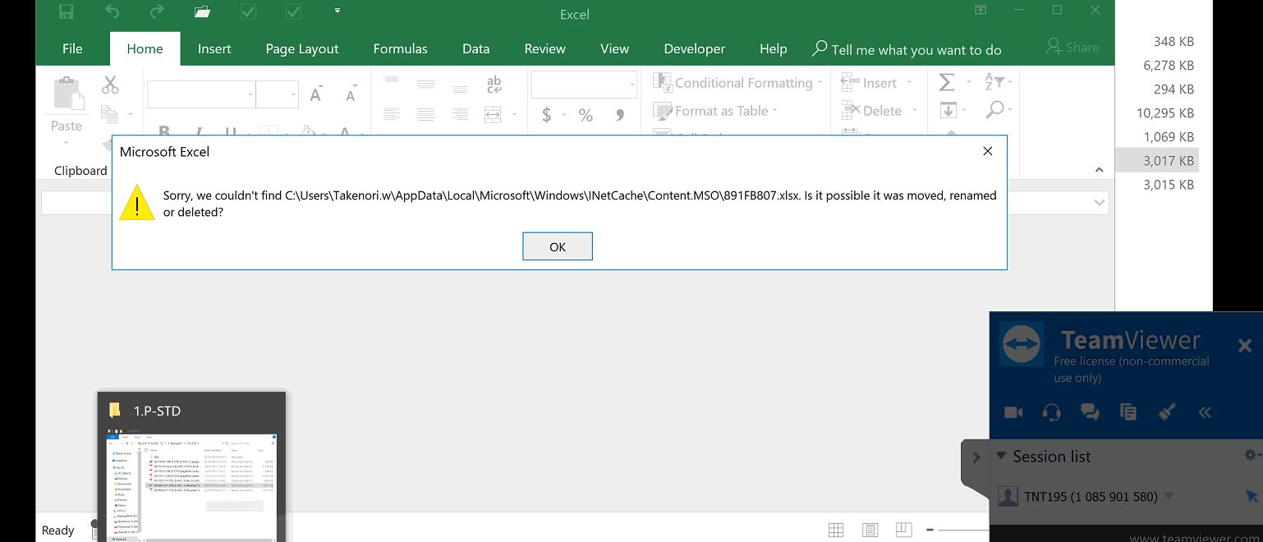Click the Redo arrow icon

click(157, 11)
